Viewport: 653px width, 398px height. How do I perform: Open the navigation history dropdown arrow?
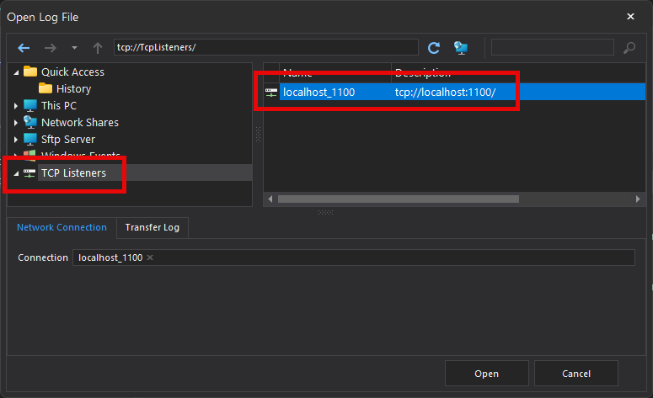(74, 48)
